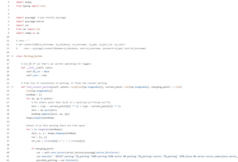Select line number 1 in the gutter

coord(8,2)
